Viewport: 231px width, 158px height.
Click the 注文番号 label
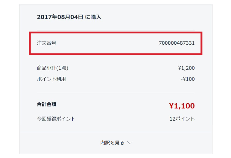pyautogui.click(x=46, y=43)
